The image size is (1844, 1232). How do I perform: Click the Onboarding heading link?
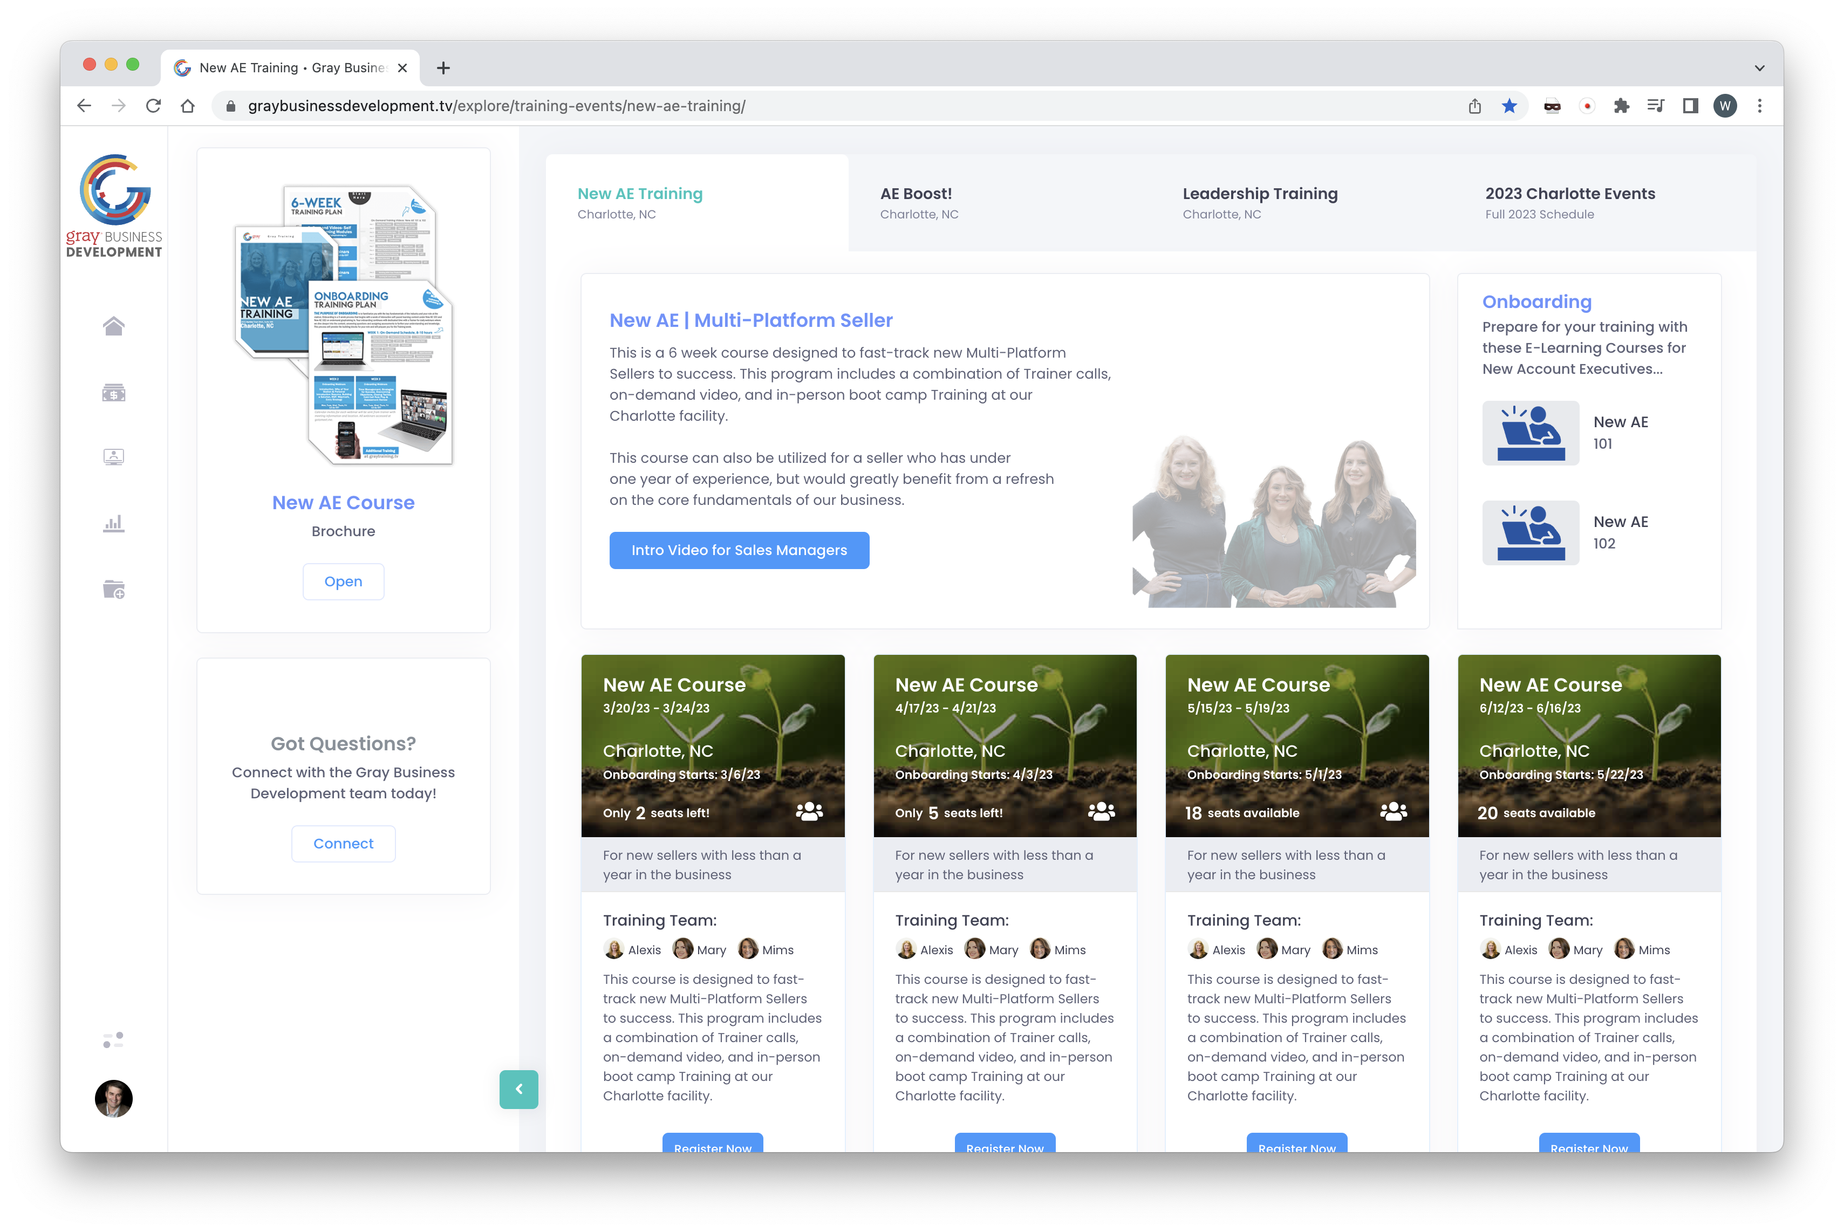pos(1537,302)
